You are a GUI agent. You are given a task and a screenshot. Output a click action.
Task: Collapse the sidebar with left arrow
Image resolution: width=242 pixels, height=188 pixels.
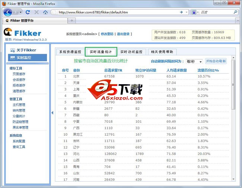[52, 113]
